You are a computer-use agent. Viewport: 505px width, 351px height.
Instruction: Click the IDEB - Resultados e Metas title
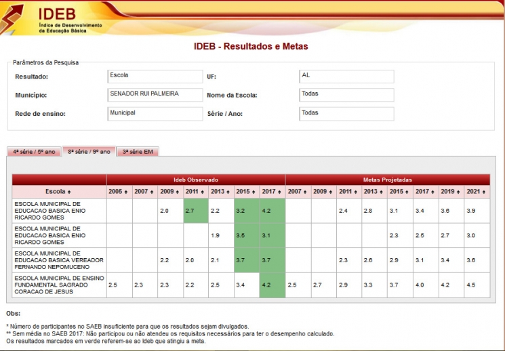pos(251,46)
